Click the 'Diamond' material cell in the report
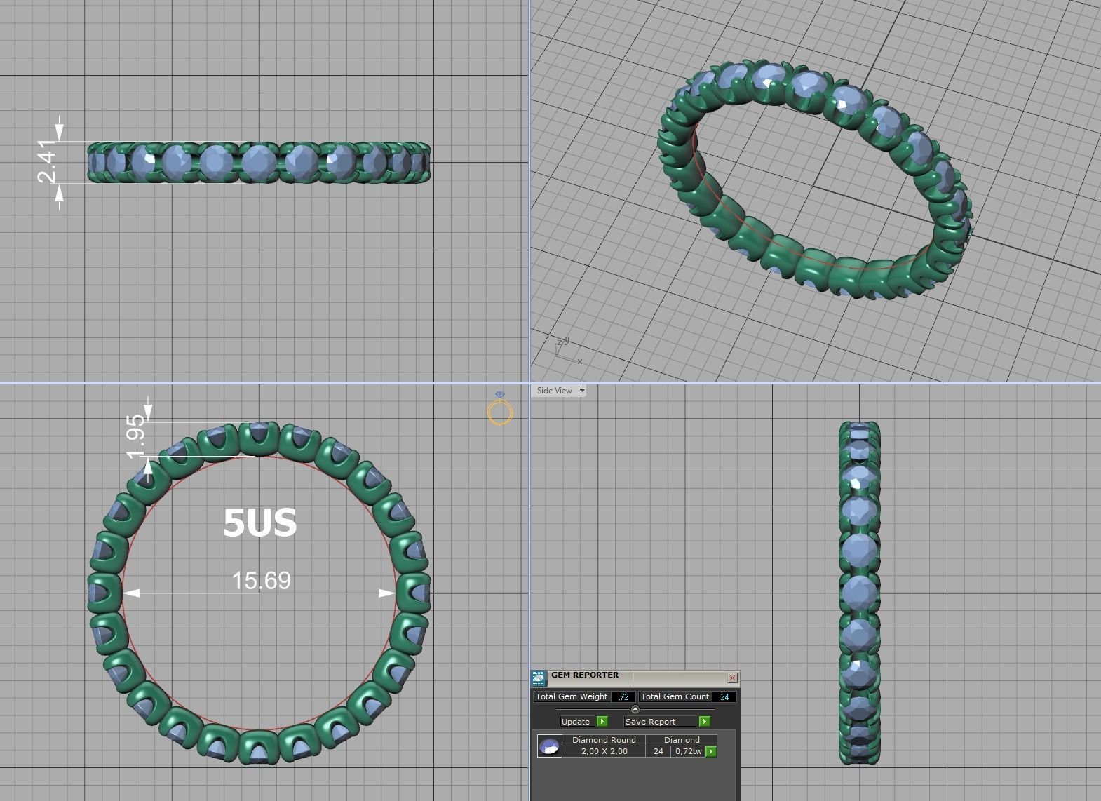 682,740
